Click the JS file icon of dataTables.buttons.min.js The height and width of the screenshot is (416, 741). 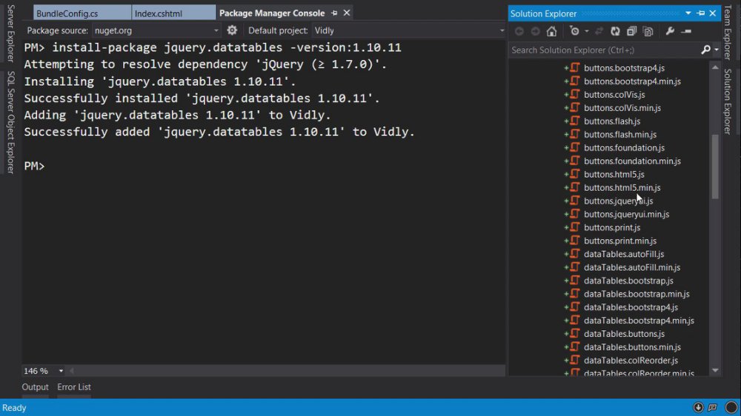point(575,346)
